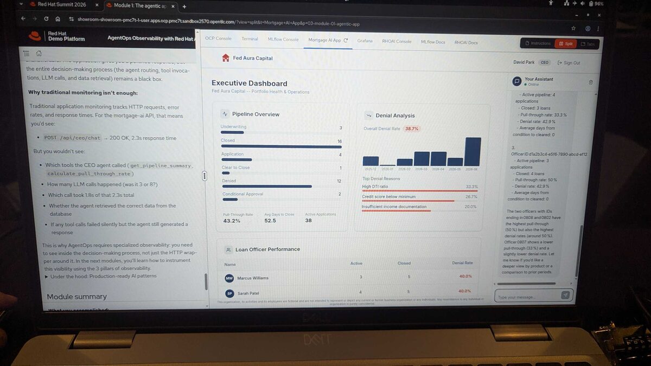Click the 43.2% Pull-Through Rate value

point(232,221)
